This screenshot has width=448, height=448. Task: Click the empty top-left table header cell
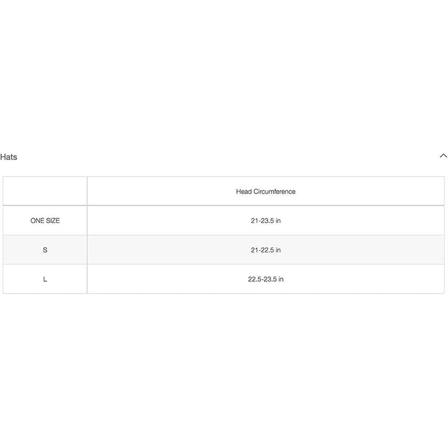[45, 191]
